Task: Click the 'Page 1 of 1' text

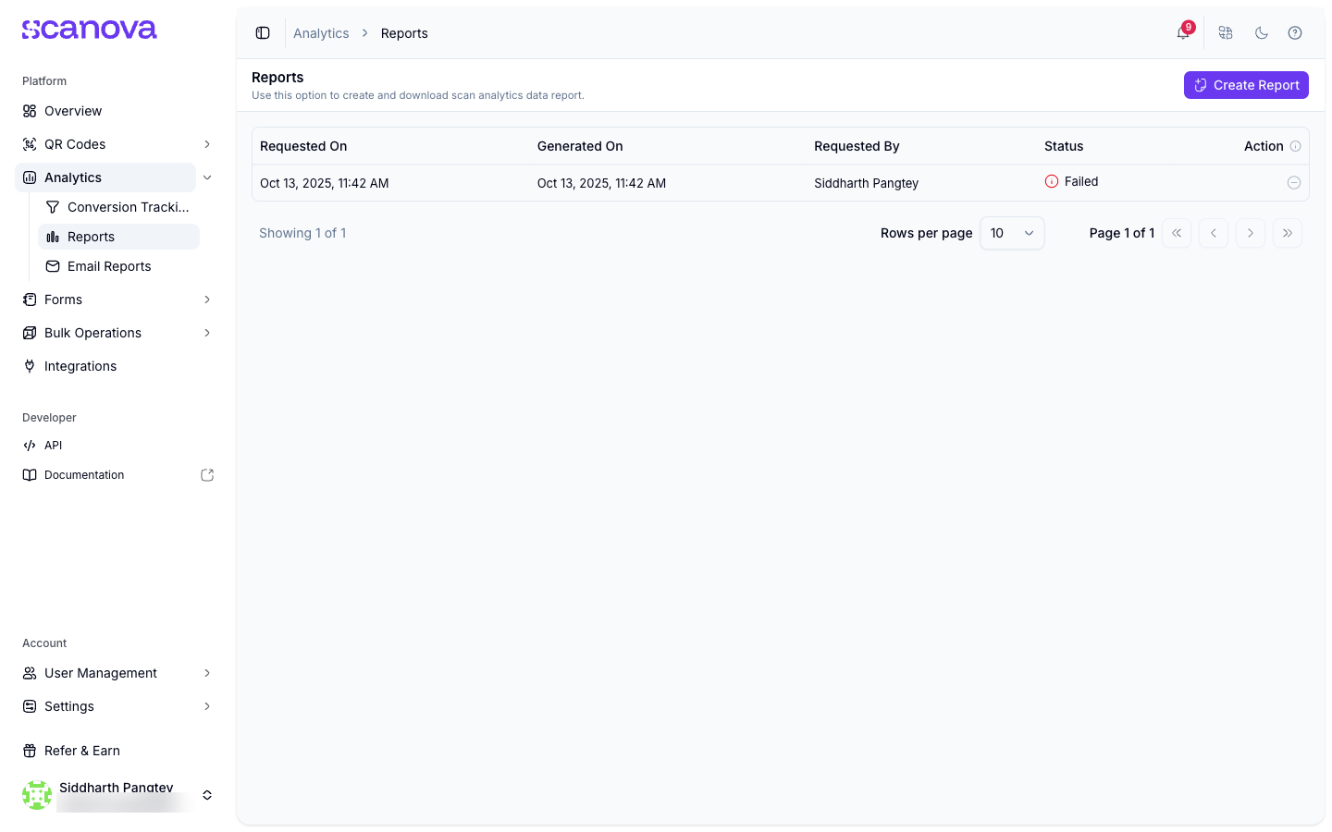Action: pos(1122,233)
